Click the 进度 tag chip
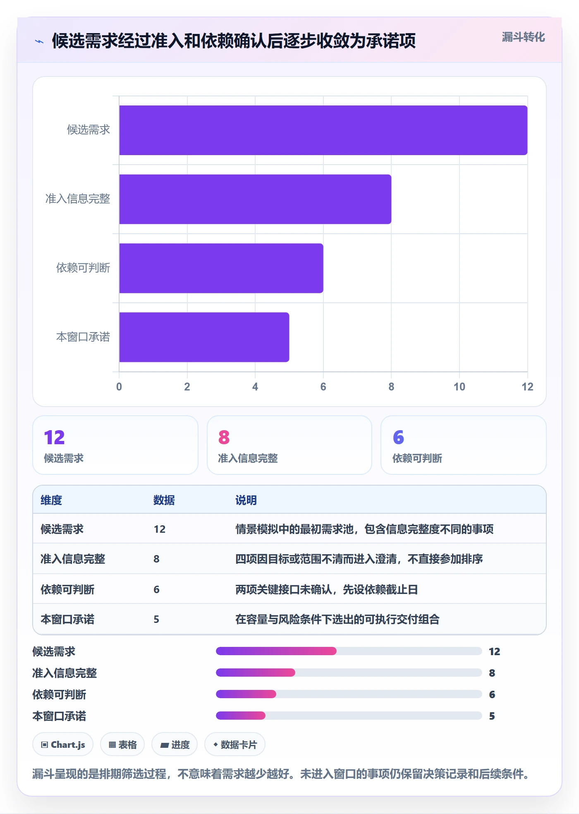 point(175,745)
